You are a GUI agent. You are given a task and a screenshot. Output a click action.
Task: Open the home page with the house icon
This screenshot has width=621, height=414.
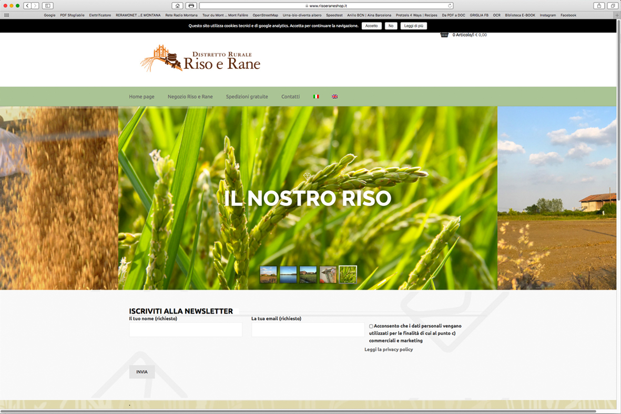tap(177, 6)
